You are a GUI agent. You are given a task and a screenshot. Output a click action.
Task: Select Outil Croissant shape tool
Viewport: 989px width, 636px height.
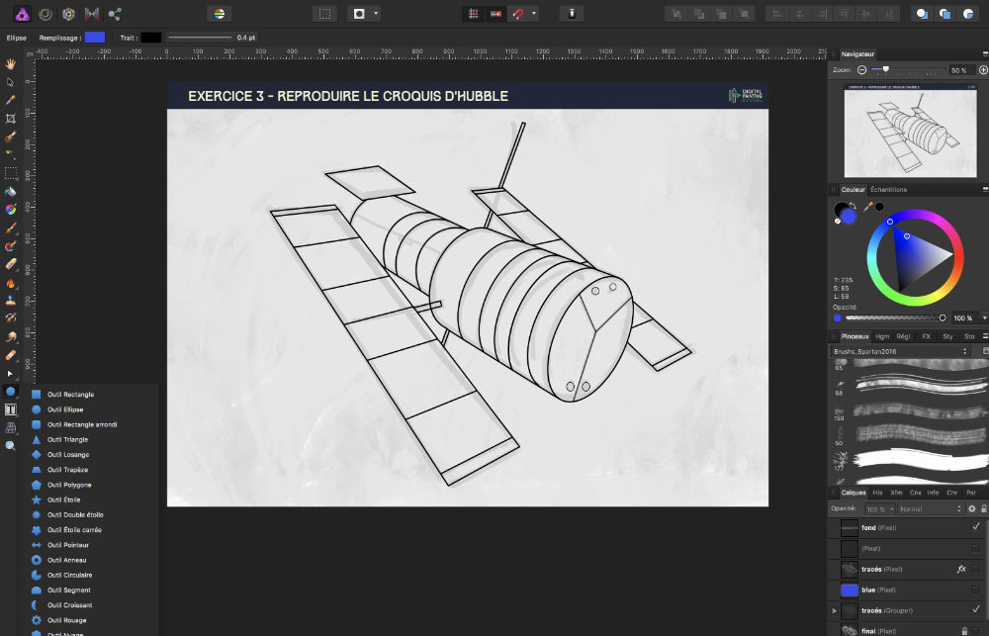[x=69, y=604]
